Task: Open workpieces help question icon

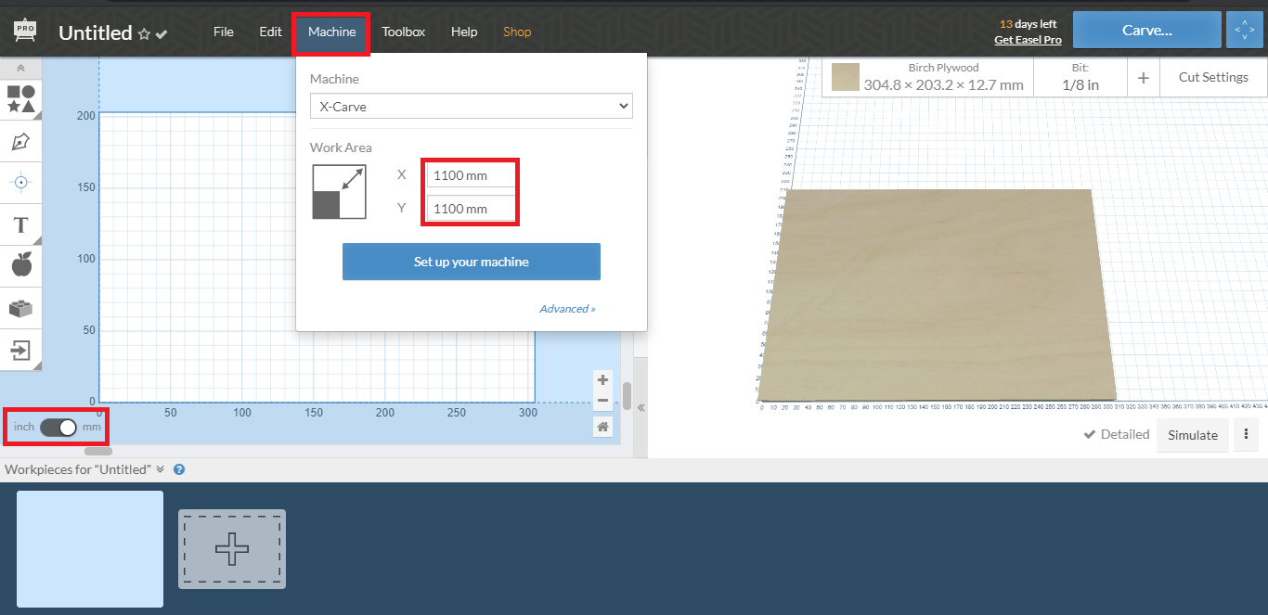Action: [179, 469]
